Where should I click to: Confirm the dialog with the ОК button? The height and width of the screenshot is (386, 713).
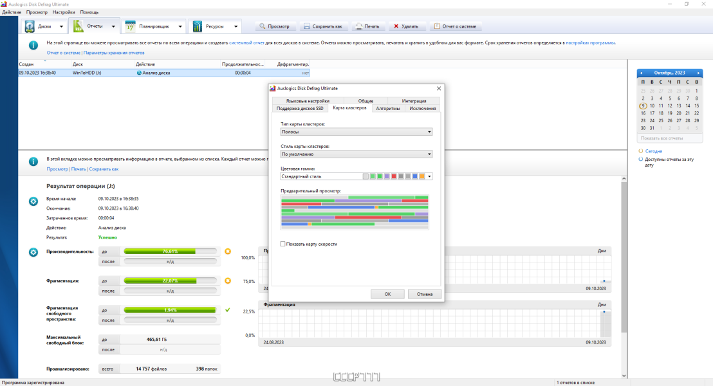click(387, 294)
